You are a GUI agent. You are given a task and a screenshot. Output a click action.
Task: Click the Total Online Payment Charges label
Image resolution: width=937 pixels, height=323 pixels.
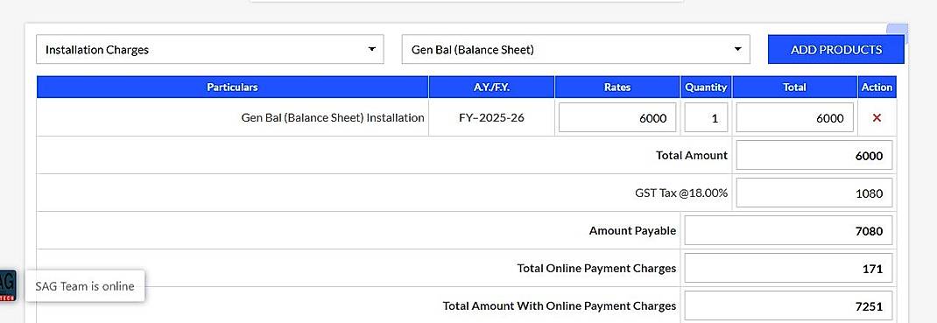pos(596,268)
